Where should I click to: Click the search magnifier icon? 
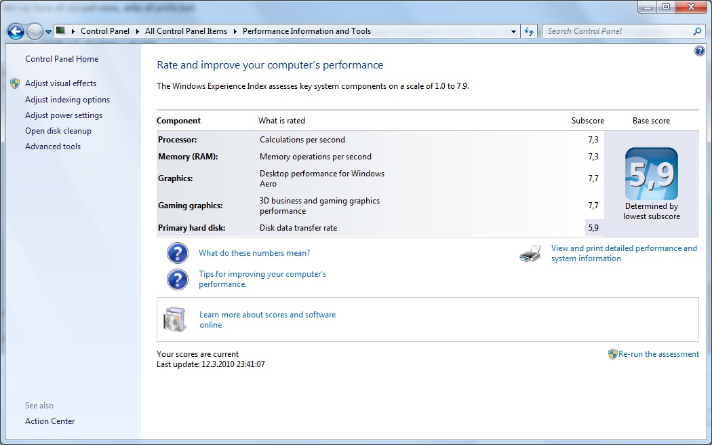click(x=697, y=31)
